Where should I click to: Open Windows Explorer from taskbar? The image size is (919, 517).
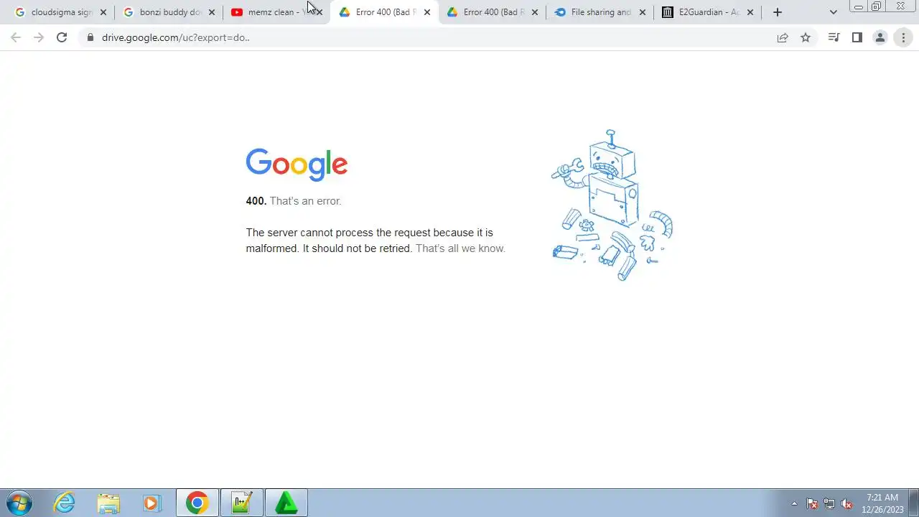pyautogui.click(x=108, y=503)
